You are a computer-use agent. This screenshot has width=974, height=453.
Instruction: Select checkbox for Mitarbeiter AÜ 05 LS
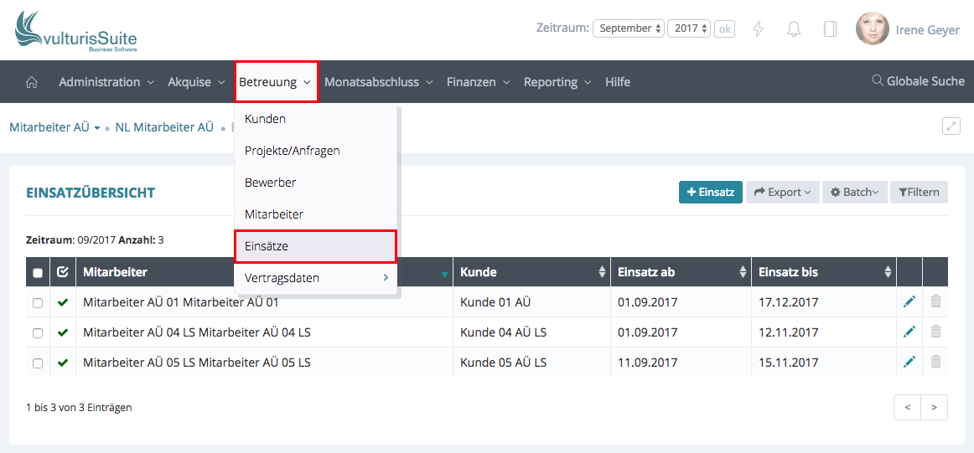pyautogui.click(x=38, y=363)
